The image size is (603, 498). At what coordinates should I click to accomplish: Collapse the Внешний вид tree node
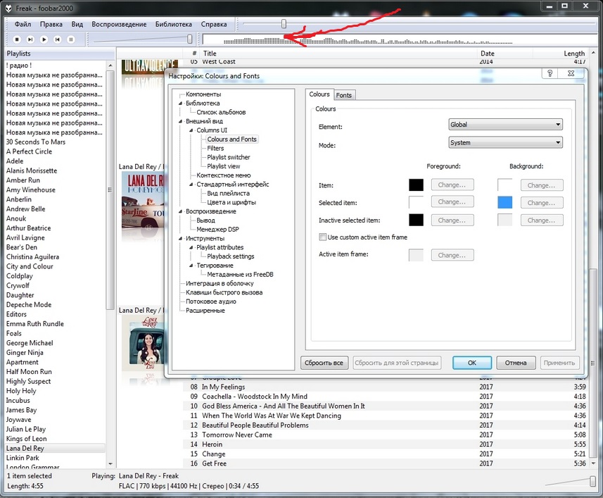pos(180,121)
